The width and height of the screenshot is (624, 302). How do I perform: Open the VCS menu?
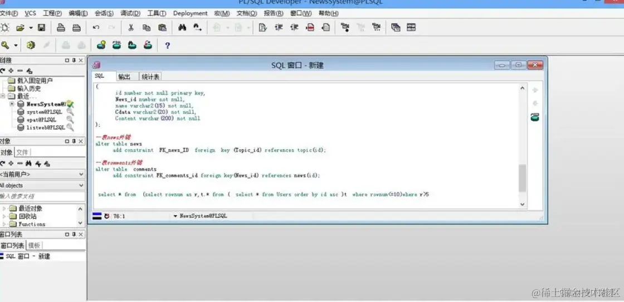tap(30, 13)
